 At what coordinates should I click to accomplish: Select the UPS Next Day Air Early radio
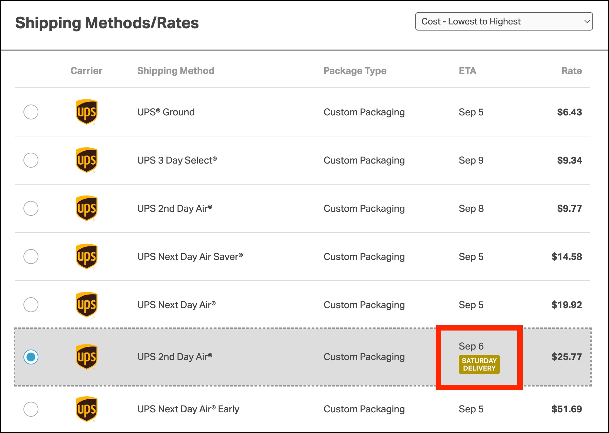click(x=31, y=409)
